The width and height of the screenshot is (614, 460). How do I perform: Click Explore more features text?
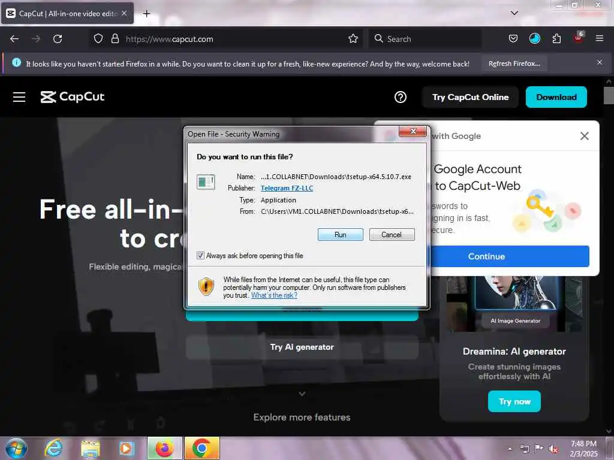[302, 417]
